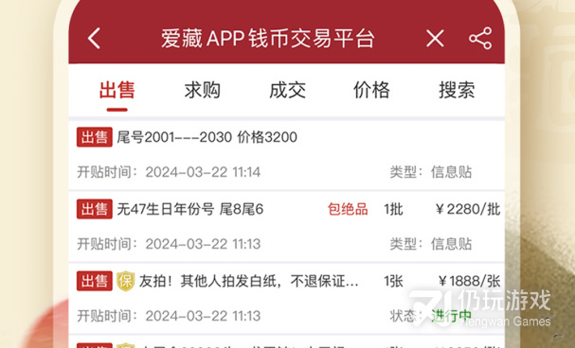Switch to the 价格 tab

tap(371, 90)
